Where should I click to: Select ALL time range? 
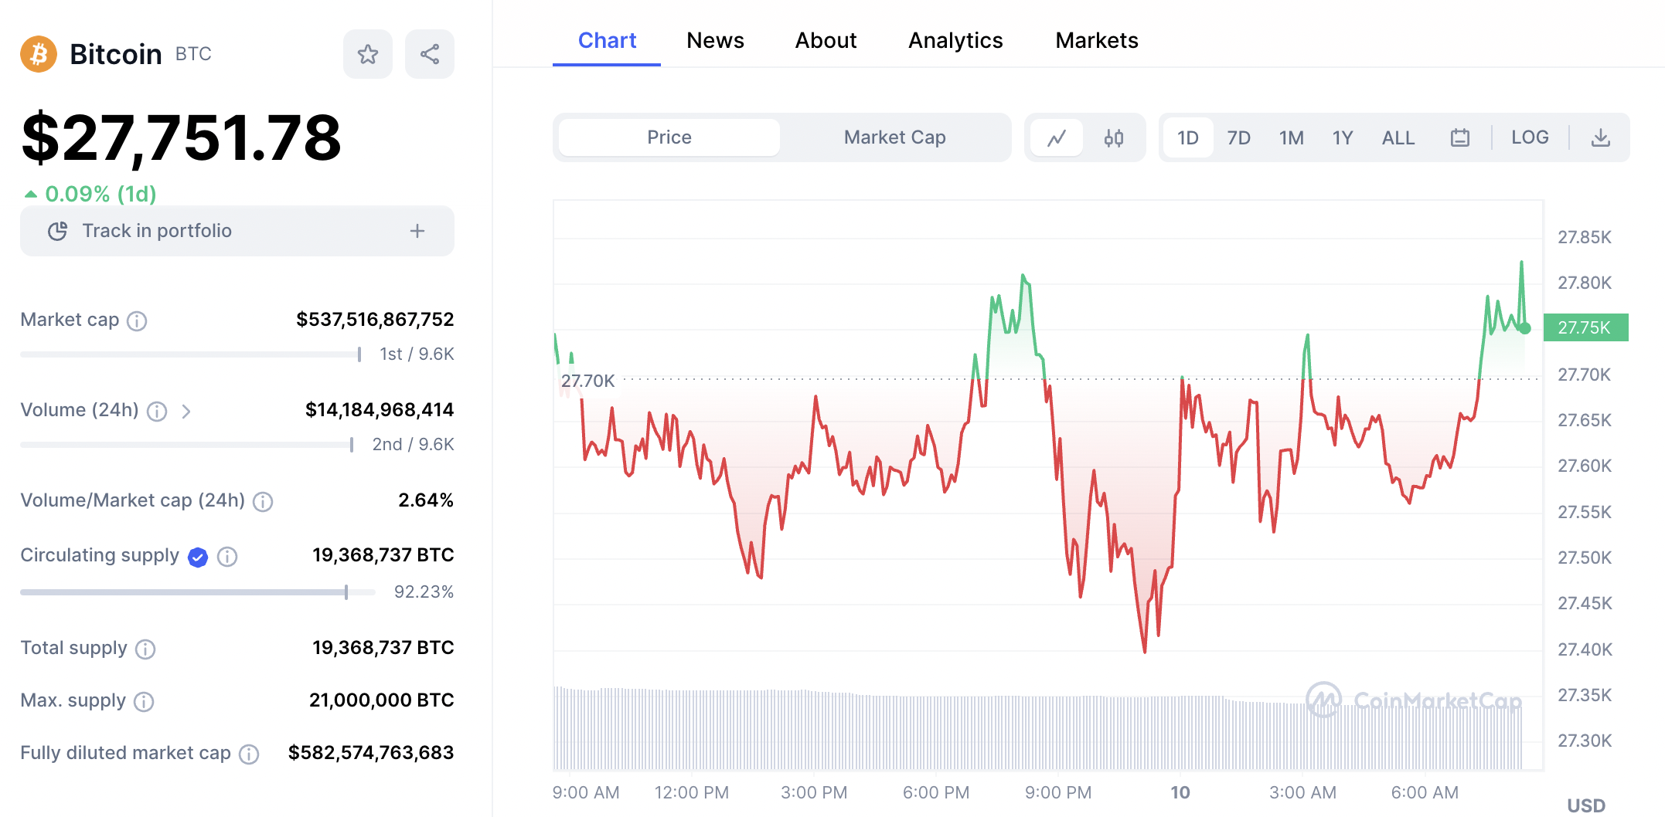1398,137
